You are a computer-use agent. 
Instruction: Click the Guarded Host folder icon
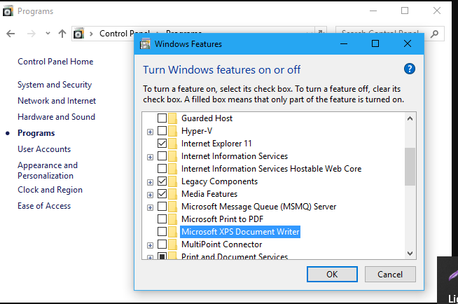tap(173, 118)
